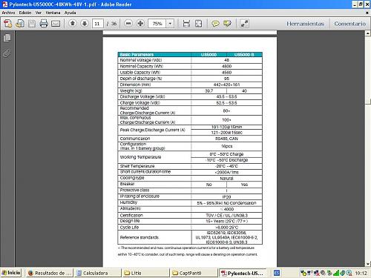
Task: Open the Comentario pane
Action: click(350, 24)
